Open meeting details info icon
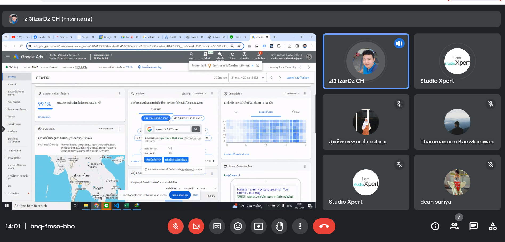 435,226
